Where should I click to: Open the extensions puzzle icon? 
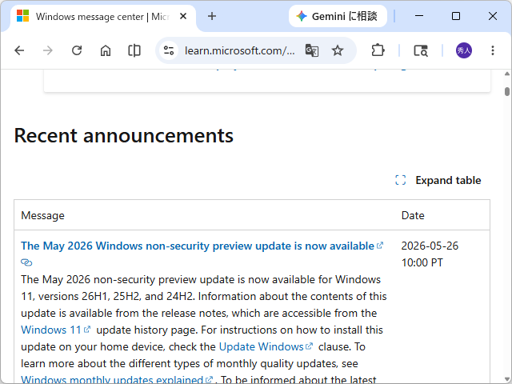[x=378, y=50]
